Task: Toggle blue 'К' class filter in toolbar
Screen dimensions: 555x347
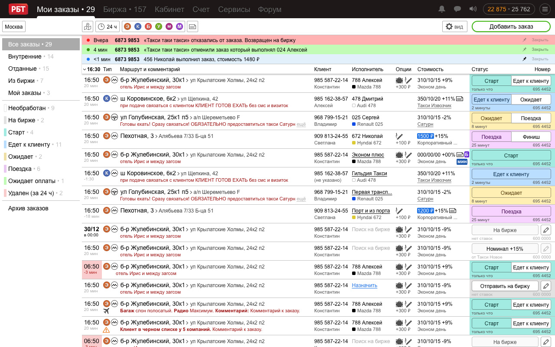Action: pos(138,27)
